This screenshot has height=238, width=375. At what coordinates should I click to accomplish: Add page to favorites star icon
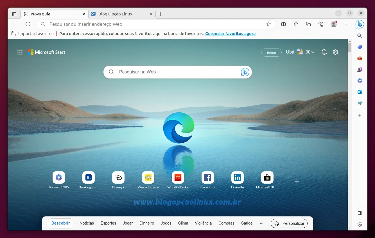pos(269,24)
